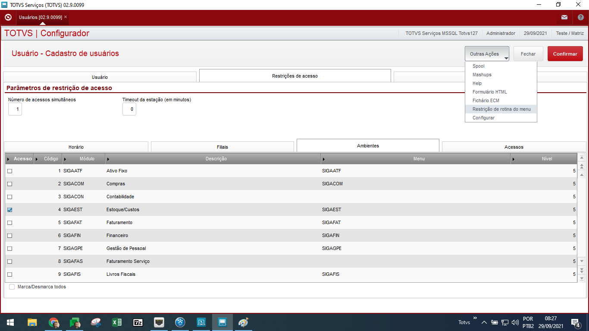
Task: Switch to the Restrições de acesso tab
Action: (x=295, y=76)
